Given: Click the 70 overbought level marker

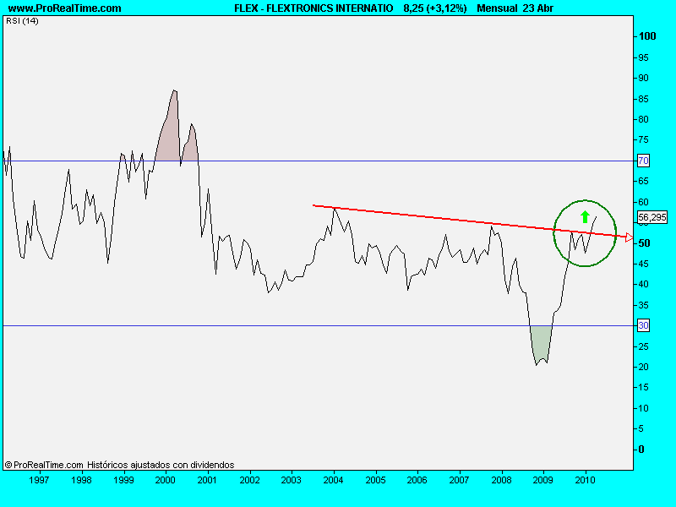Looking at the screenshot, I should (643, 161).
